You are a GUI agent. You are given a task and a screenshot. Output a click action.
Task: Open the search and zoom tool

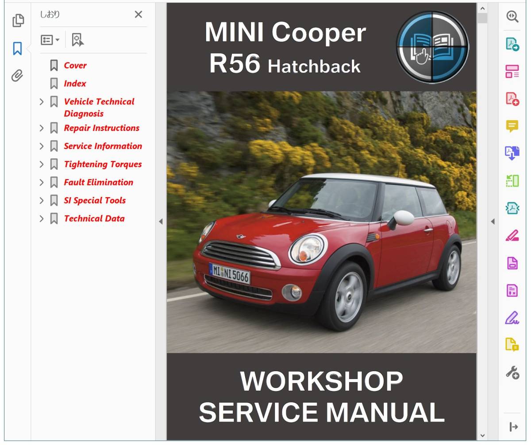click(x=512, y=16)
